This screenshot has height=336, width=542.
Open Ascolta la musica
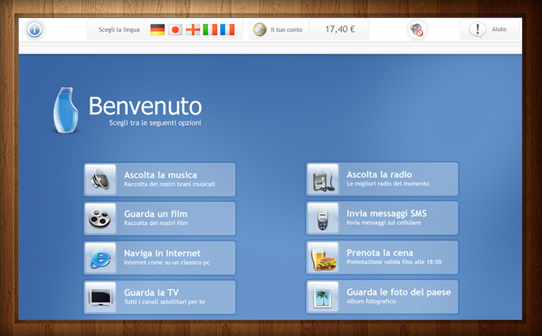click(x=160, y=180)
